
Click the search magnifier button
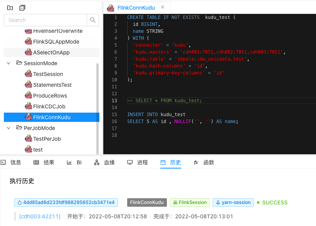[93, 20]
